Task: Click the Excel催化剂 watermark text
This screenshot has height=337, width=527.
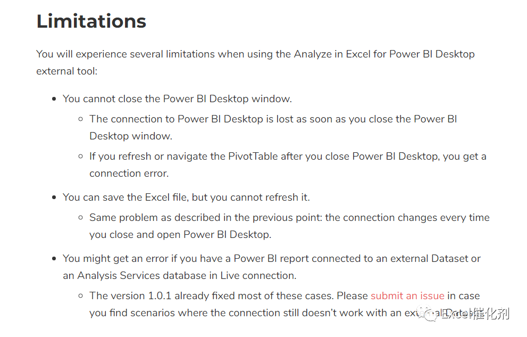Action: (475, 314)
